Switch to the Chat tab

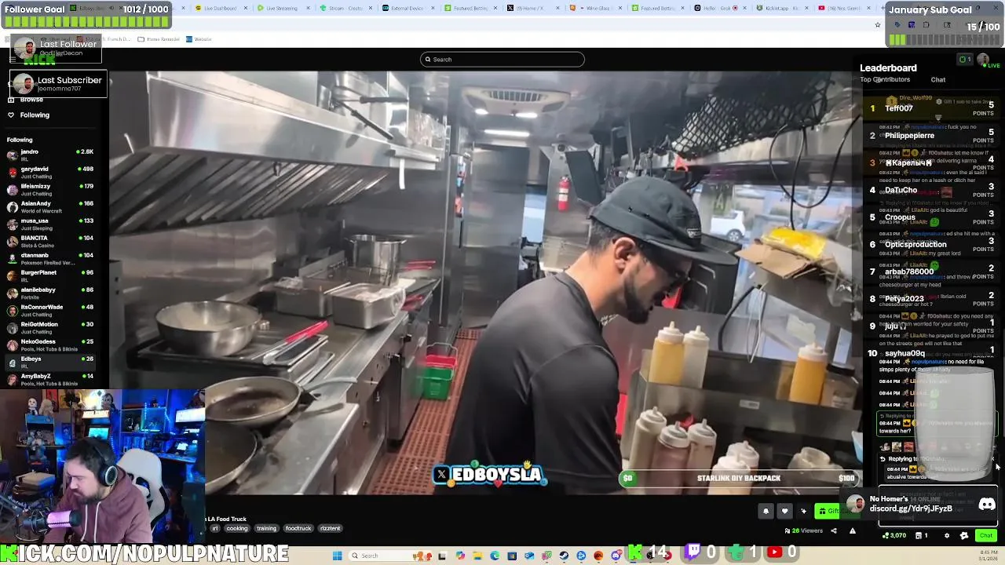tap(938, 80)
